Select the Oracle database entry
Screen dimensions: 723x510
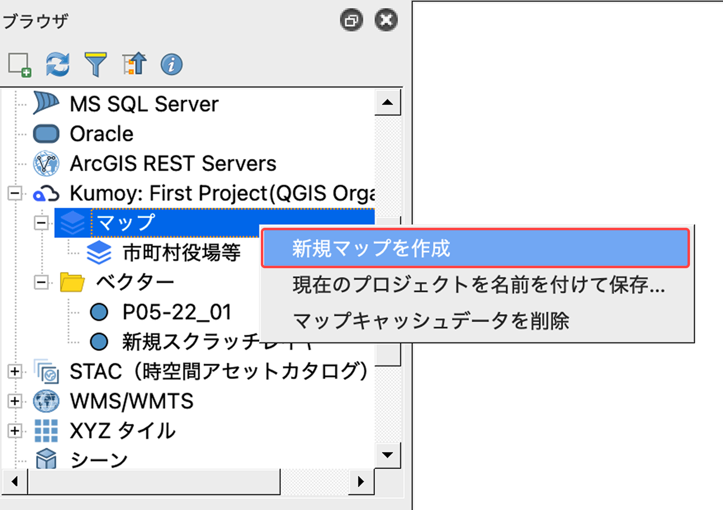[101, 134]
